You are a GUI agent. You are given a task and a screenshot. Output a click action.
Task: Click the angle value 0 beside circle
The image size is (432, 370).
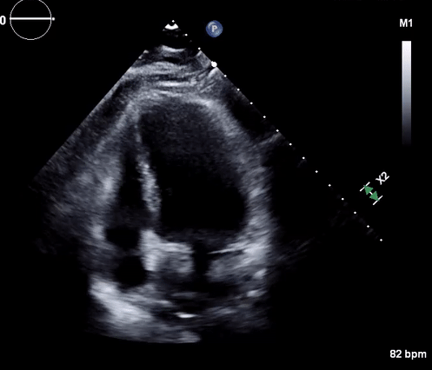3,20
